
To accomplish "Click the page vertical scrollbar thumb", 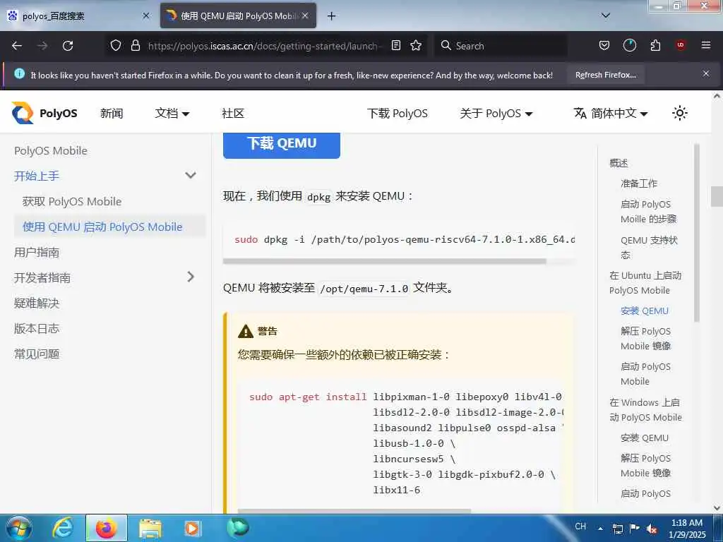I will [717, 196].
